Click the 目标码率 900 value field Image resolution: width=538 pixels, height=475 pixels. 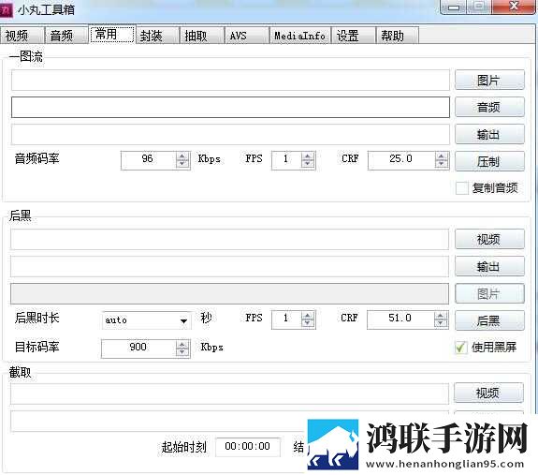pos(138,349)
